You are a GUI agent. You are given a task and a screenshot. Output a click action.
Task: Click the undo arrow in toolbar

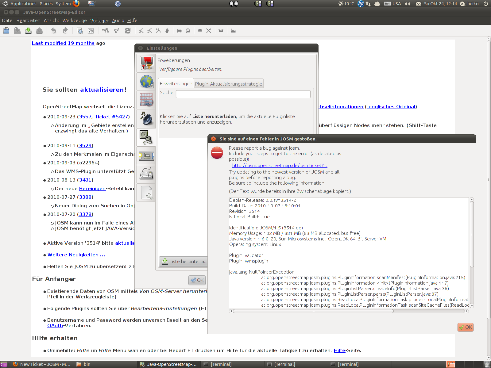[x=53, y=31]
